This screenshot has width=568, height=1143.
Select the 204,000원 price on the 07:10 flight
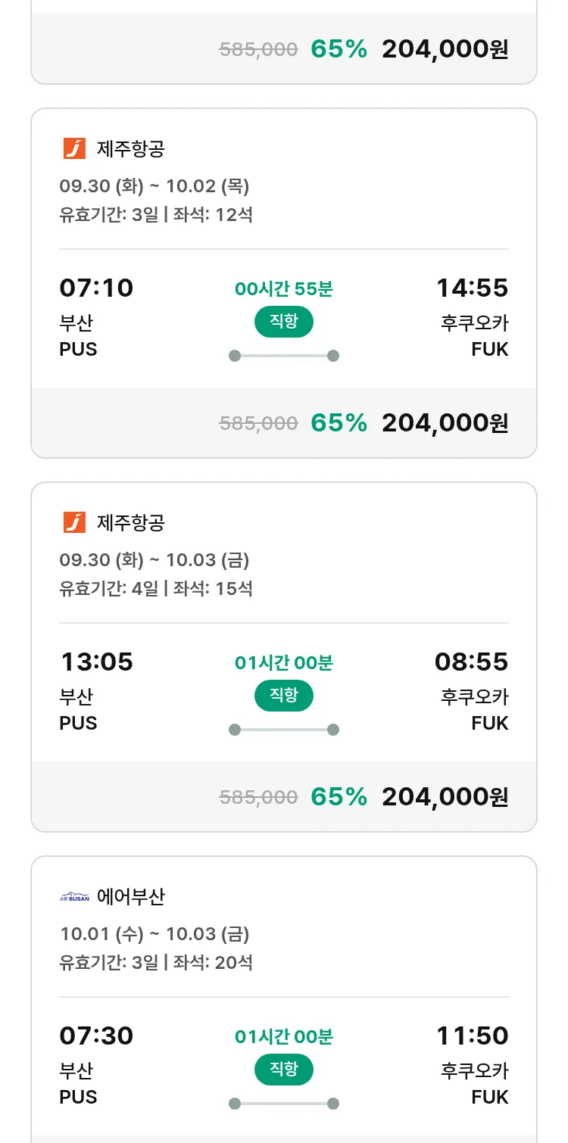pyautogui.click(x=445, y=423)
